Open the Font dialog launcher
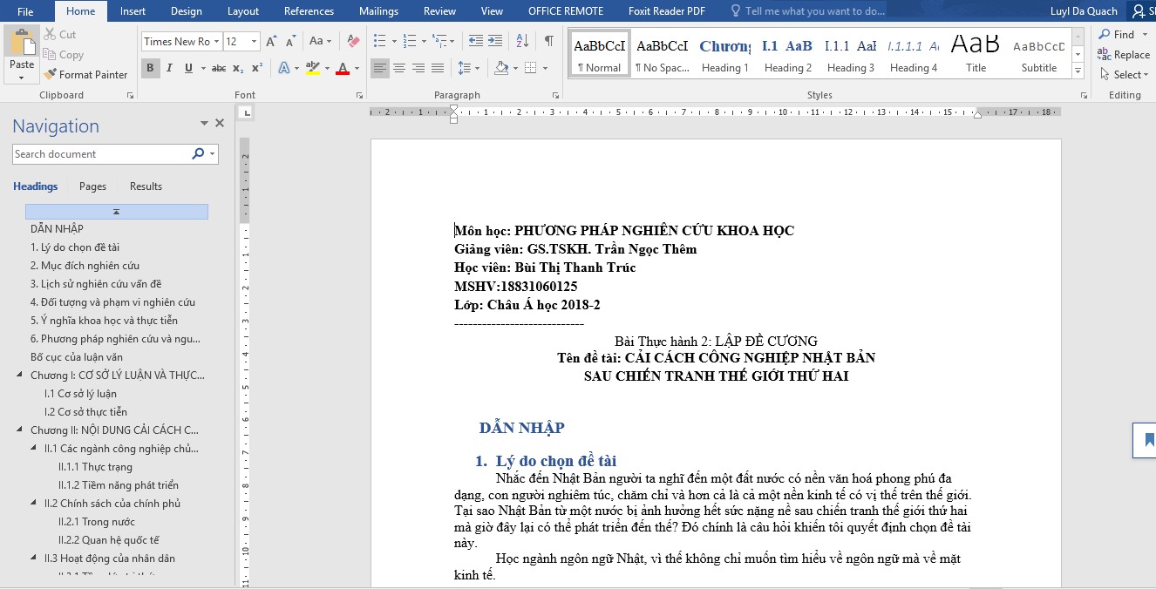The image size is (1156, 589). click(x=359, y=95)
